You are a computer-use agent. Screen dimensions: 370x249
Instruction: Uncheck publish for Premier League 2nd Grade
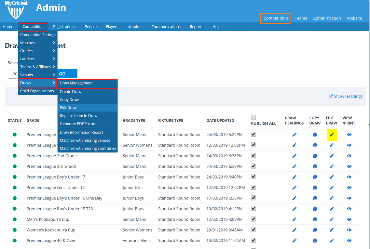253,156
